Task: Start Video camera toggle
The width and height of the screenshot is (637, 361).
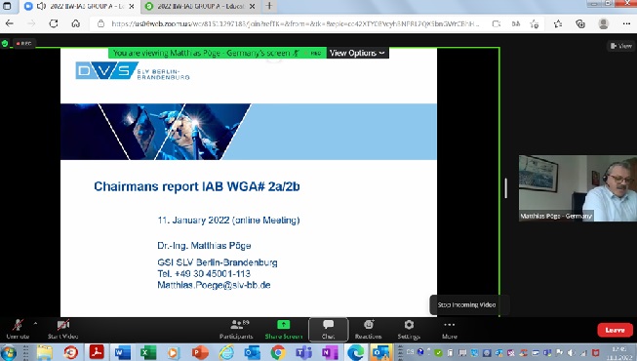Action: [x=63, y=330]
